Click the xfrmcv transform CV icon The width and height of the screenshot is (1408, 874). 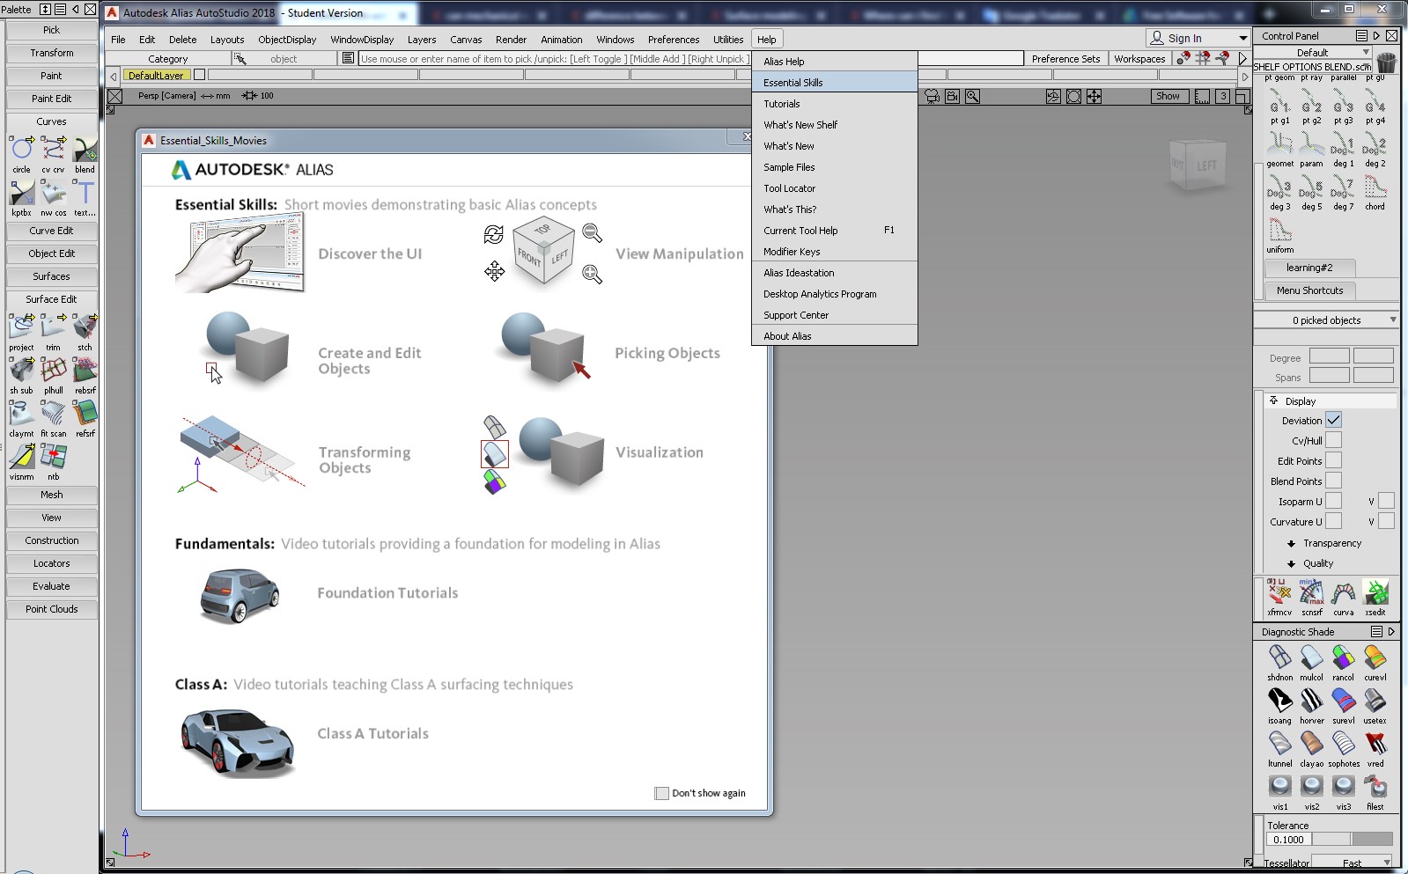pyautogui.click(x=1279, y=592)
